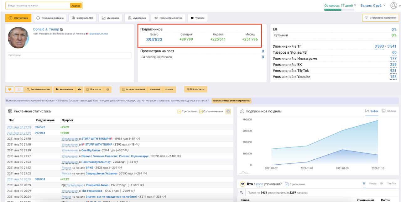This screenshot has width=401, height=202.
Task: Expand the Осталось: 17 дней dropdown
Action: 340,5
